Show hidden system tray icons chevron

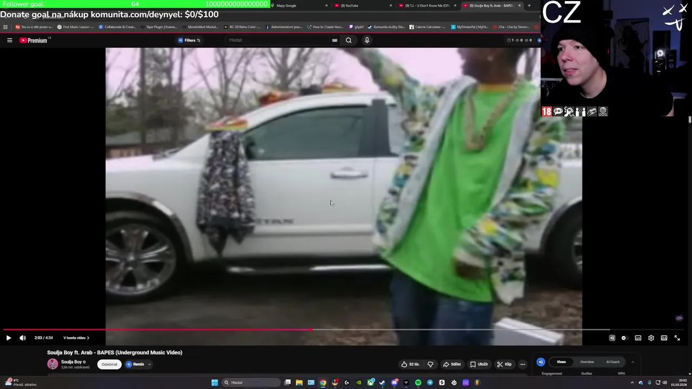coord(633,383)
